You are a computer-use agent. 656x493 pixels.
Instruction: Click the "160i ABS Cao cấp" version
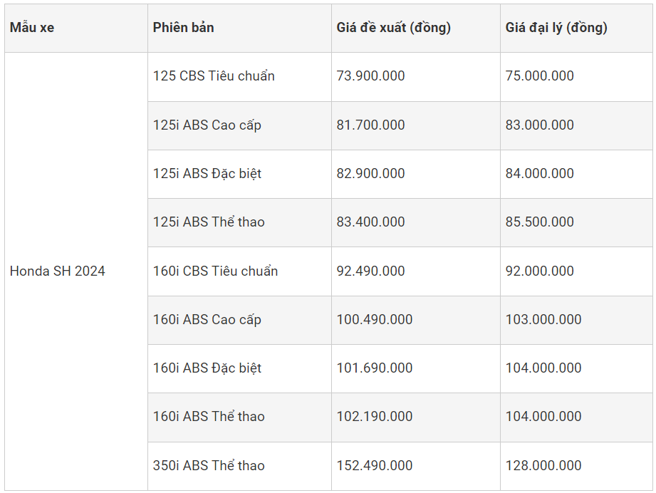pyautogui.click(x=207, y=319)
